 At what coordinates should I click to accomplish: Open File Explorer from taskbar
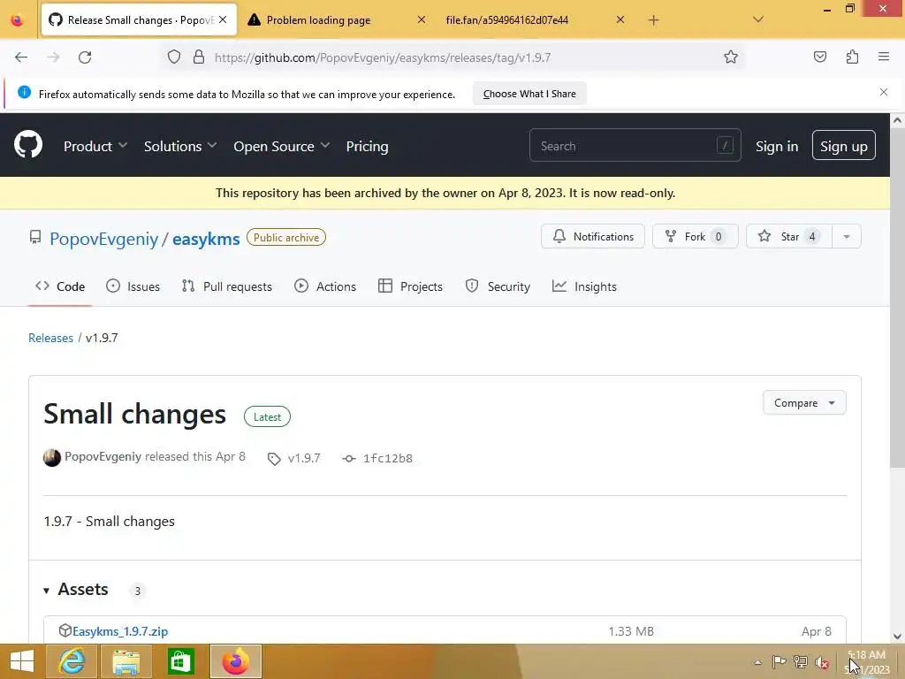point(125,661)
